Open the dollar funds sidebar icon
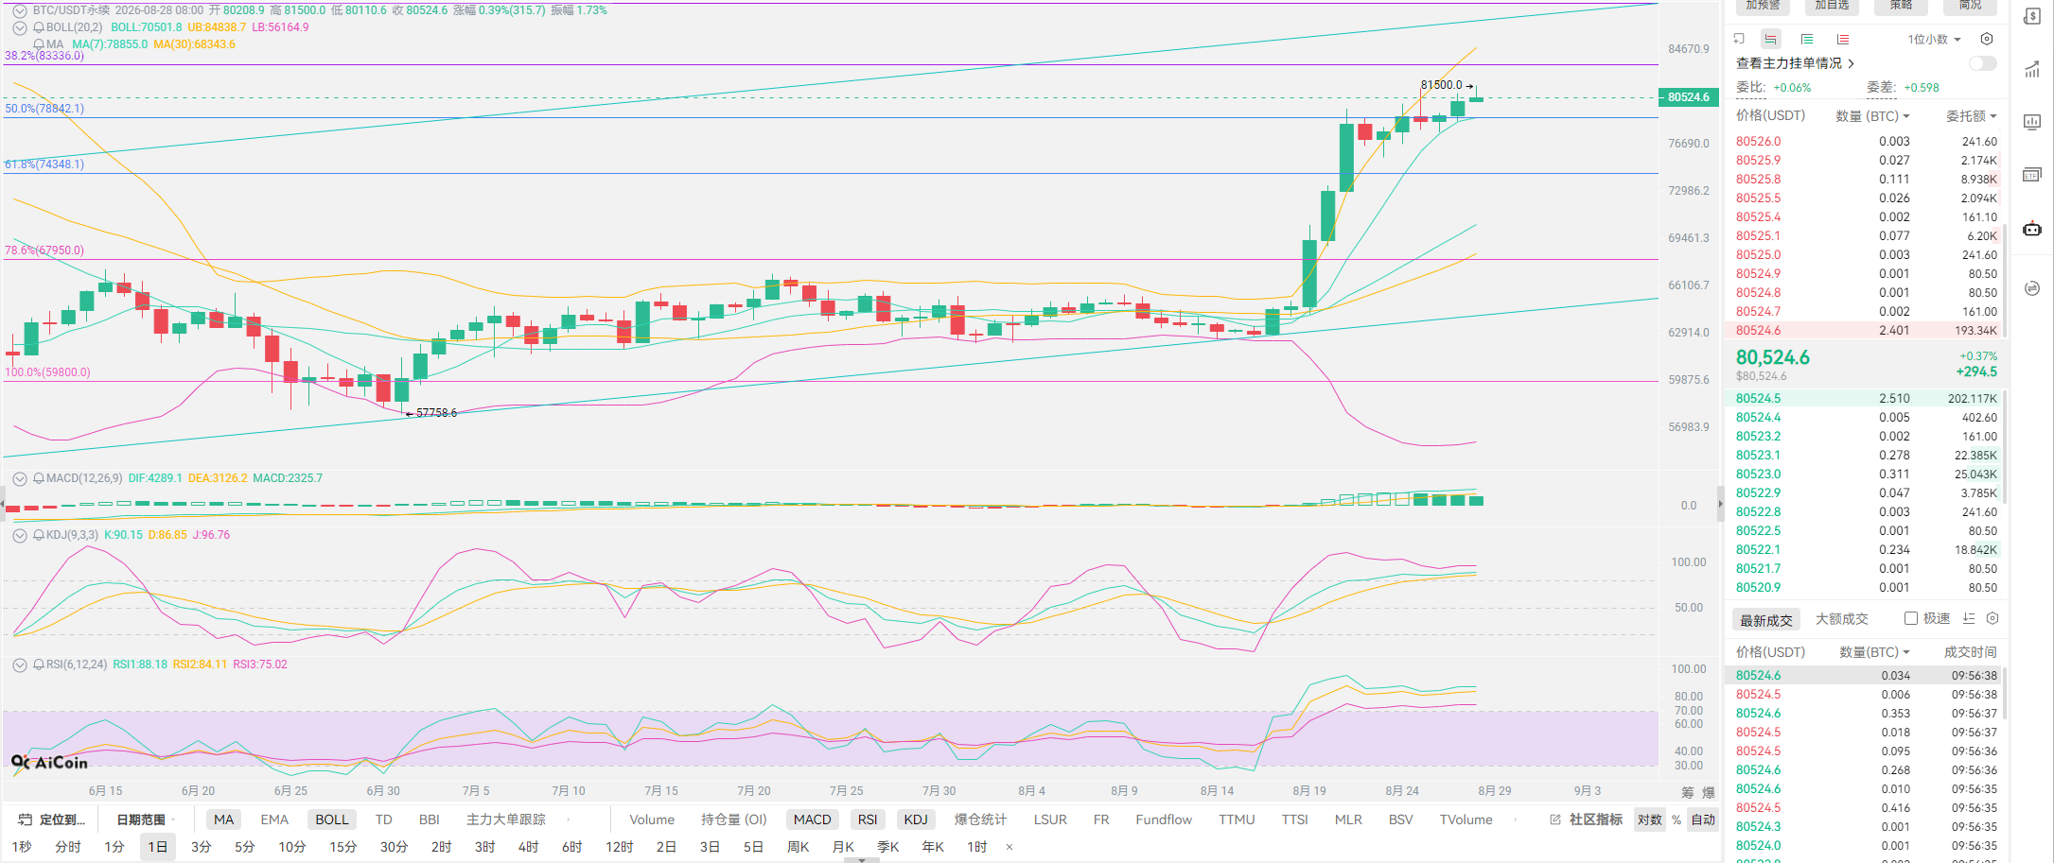The height and width of the screenshot is (863, 2054). [2032, 16]
